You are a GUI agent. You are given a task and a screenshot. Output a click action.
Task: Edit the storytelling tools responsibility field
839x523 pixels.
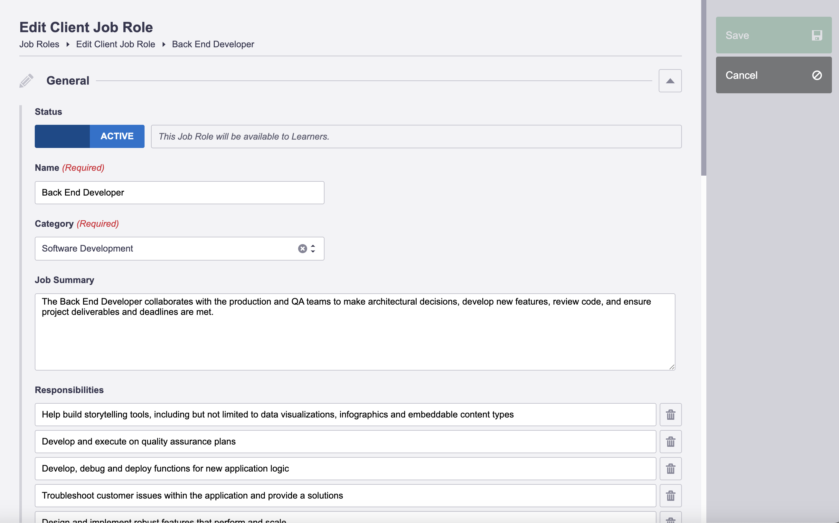pyautogui.click(x=345, y=414)
